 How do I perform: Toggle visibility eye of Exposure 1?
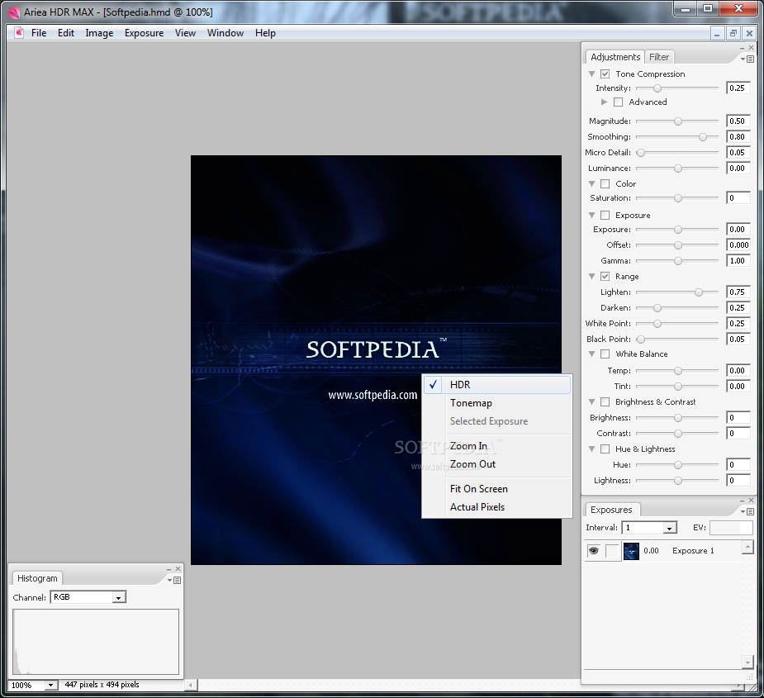(594, 551)
